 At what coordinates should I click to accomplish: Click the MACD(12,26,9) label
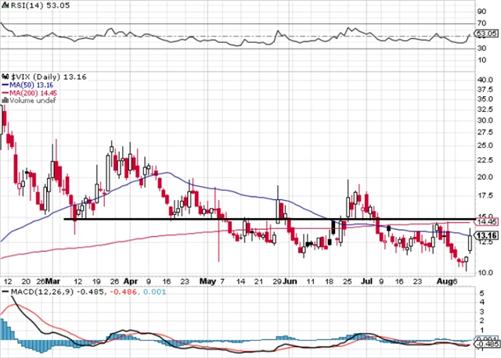[33, 292]
